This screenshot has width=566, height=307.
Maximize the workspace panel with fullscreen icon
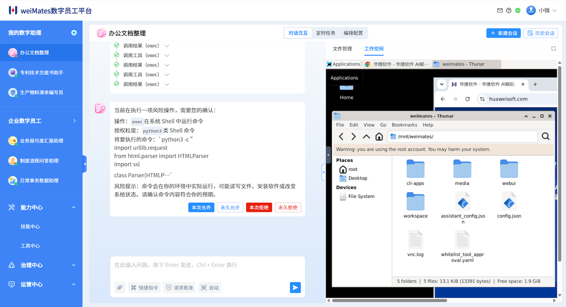tap(553, 49)
